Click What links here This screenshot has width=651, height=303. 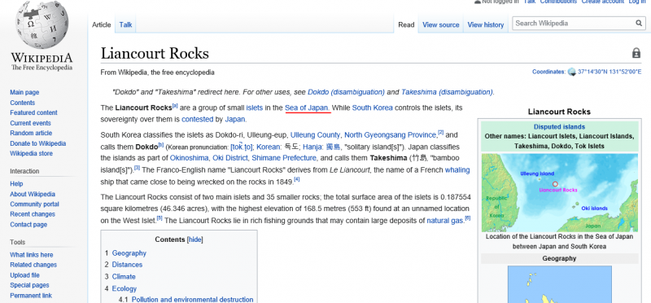click(32, 255)
